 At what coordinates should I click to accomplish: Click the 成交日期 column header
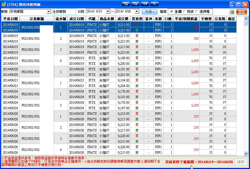click(76, 19)
